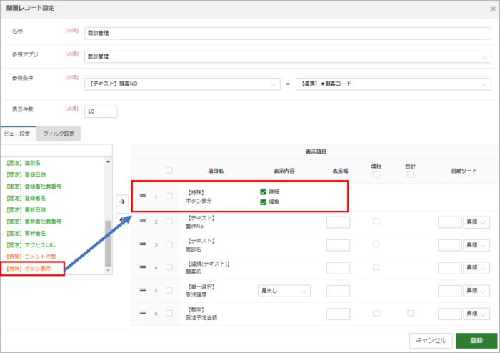Click the sort order number field for 案件No

point(449,222)
